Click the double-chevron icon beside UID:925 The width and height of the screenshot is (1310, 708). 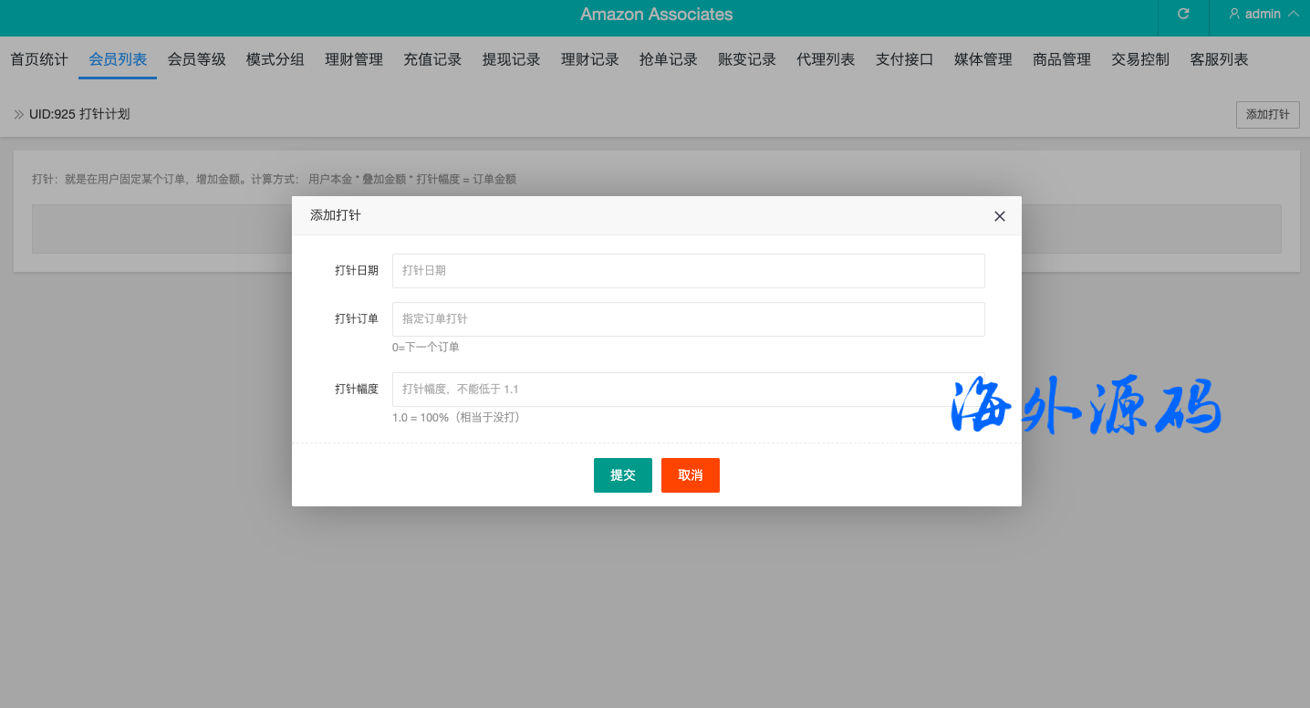18,115
